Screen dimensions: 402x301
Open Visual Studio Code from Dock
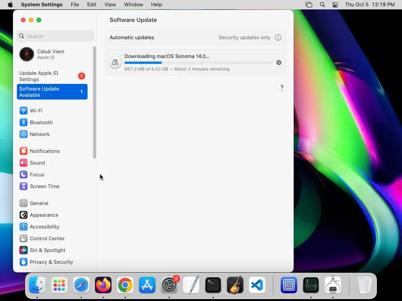tap(257, 285)
